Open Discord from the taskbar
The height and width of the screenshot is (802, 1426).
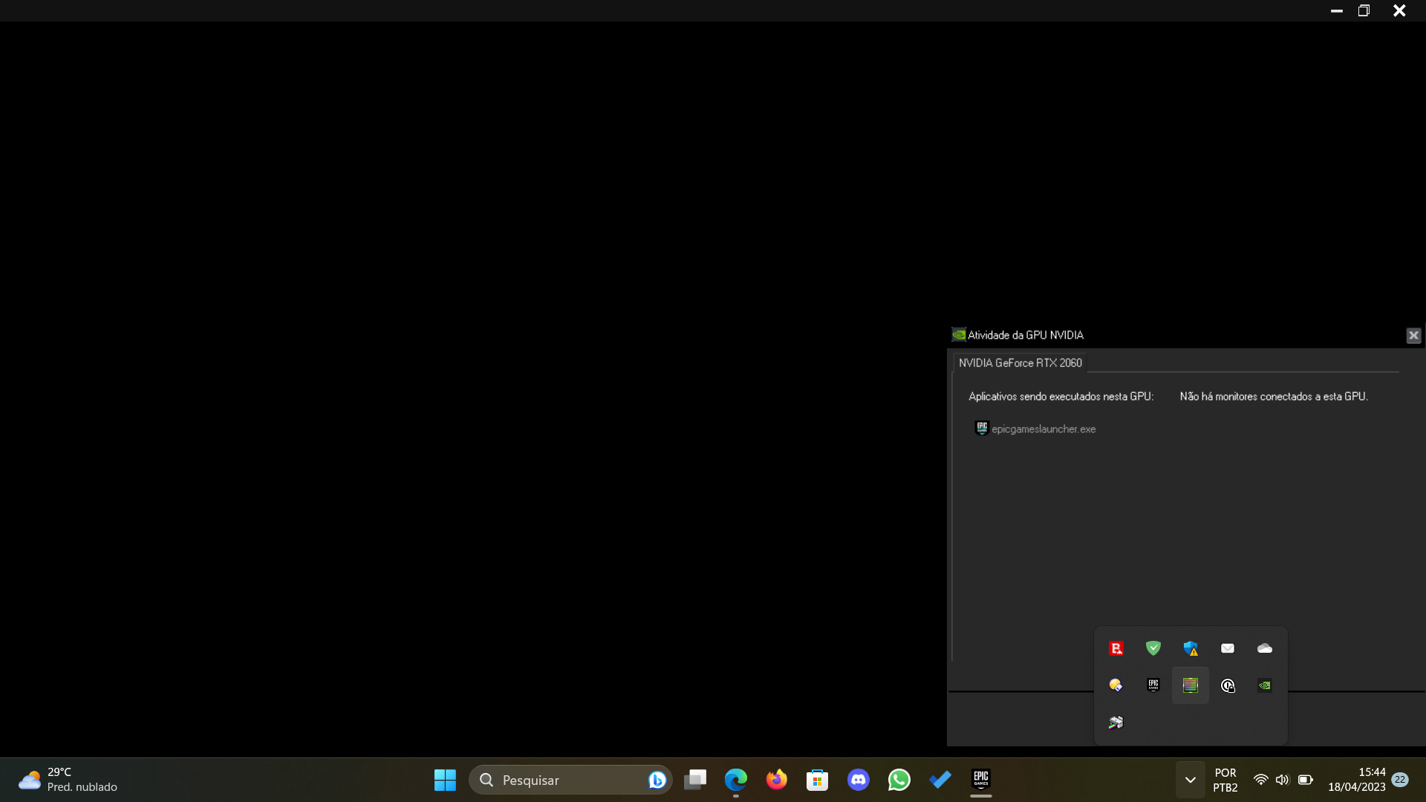tap(858, 780)
